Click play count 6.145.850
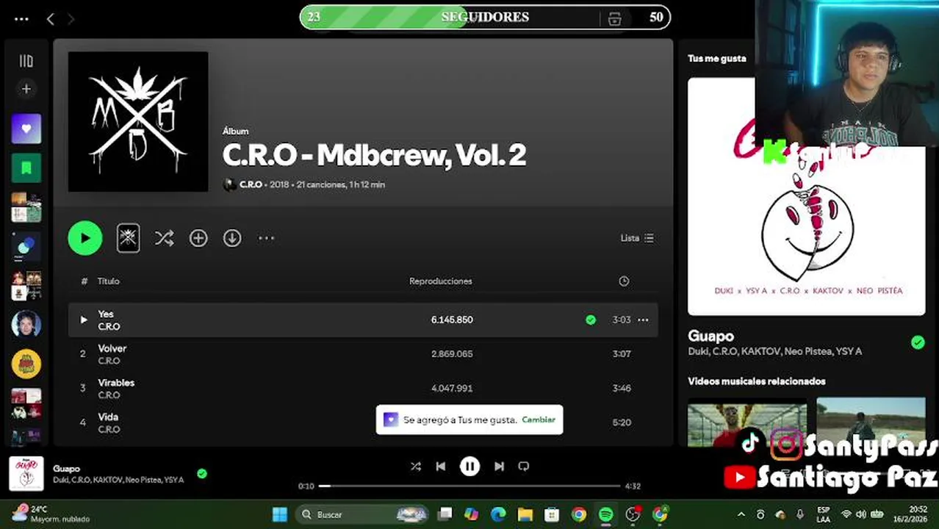Screen dimensions: 939x529 pyautogui.click(x=452, y=320)
